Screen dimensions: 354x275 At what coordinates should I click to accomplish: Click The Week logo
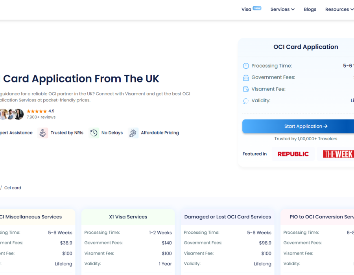click(337, 154)
